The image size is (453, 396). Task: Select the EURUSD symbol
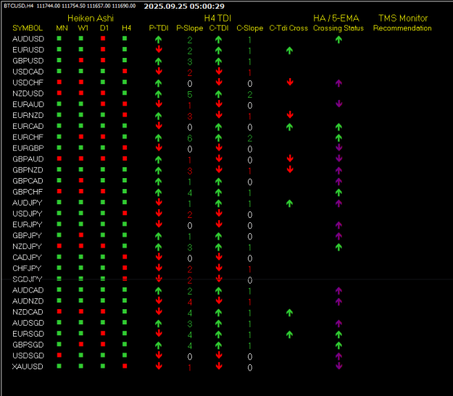click(x=28, y=50)
